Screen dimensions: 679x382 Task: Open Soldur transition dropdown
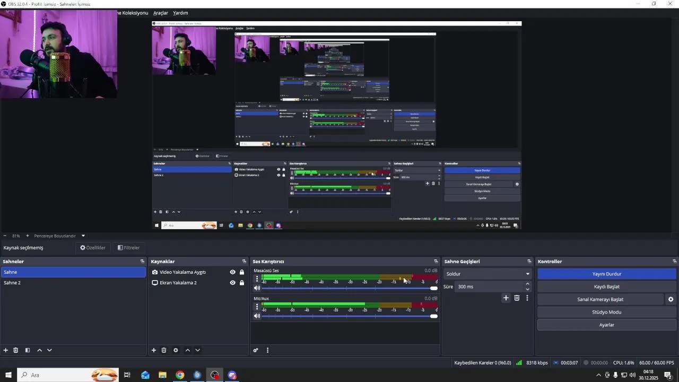[488, 274]
